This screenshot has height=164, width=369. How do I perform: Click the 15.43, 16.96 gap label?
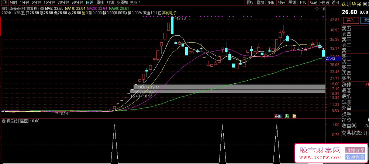pyautogui.click(x=141, y=96)
